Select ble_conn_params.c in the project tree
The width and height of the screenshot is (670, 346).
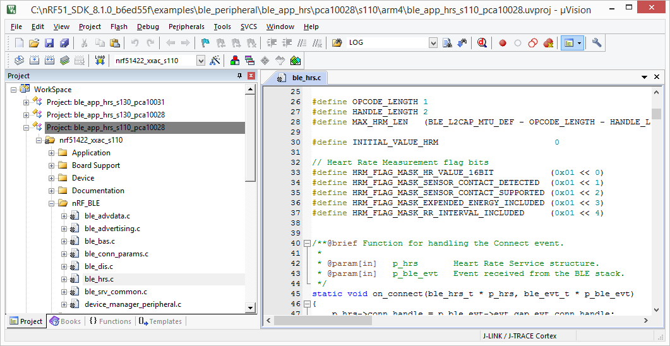coord(116,254)
